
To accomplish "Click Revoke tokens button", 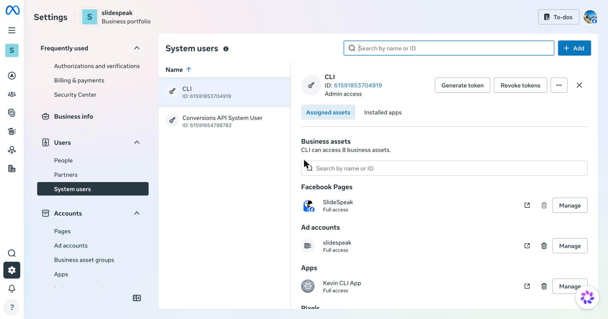I will pos(520,85).
